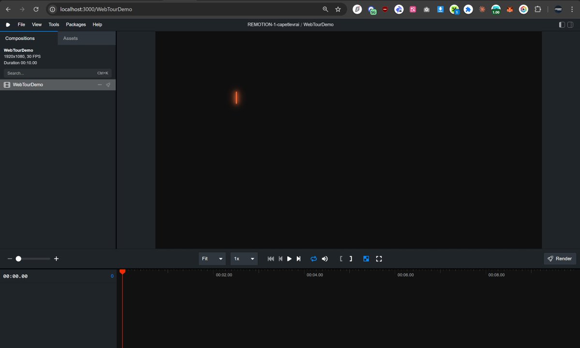This screenshot has height=348, width=580.
Task: Click REMOTION-1-capetlevrai / WebTourDemo title text
Action: pos(290,24)
